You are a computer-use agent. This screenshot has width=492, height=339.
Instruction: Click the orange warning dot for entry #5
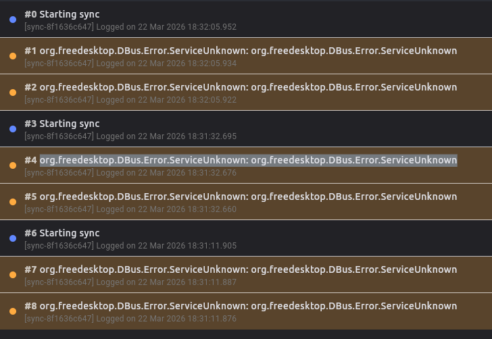point(13,202)
